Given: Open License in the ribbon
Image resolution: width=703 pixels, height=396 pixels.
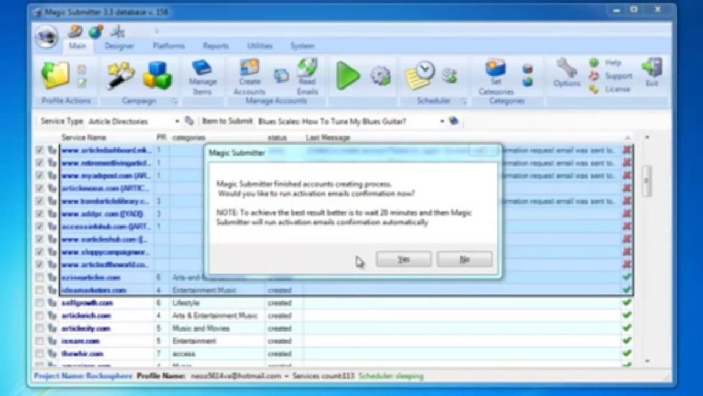Looking at the screenshot, I should [609, 89].
